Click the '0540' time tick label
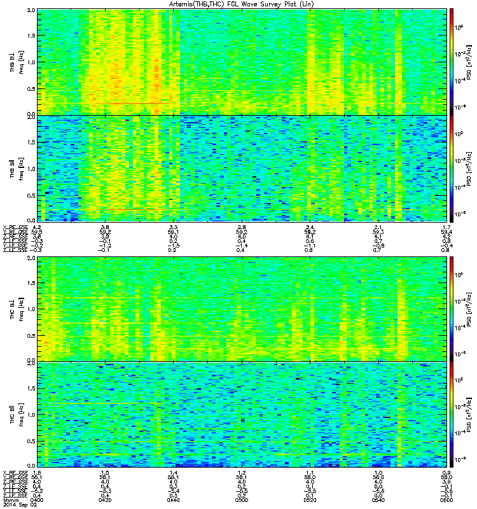477x509 pixels. coord(378,500)
